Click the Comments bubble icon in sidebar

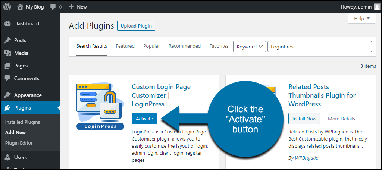(x=7, y=78)
